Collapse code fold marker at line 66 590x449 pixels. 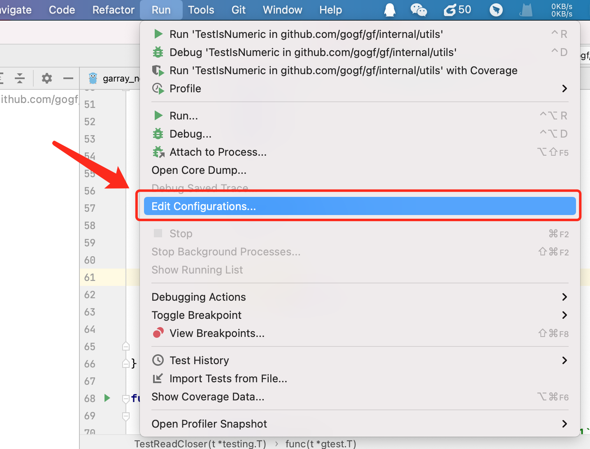126,363
